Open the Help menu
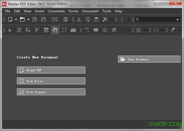Screen dimensions: 184x131 119,11
